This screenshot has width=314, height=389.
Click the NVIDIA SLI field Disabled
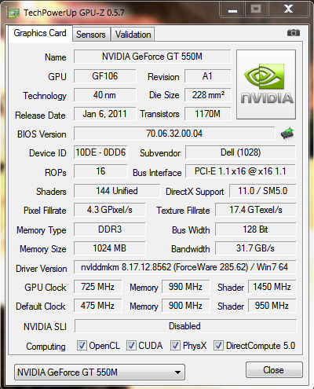[x=186, y=326]
